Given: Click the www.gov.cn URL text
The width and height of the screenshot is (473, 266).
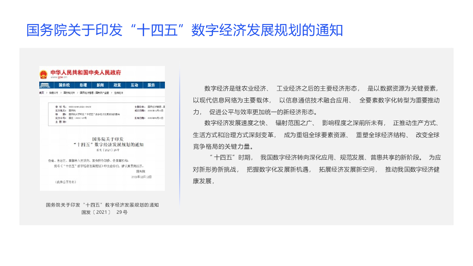Looking at the screenshot, I should click(x=59, y=77).
